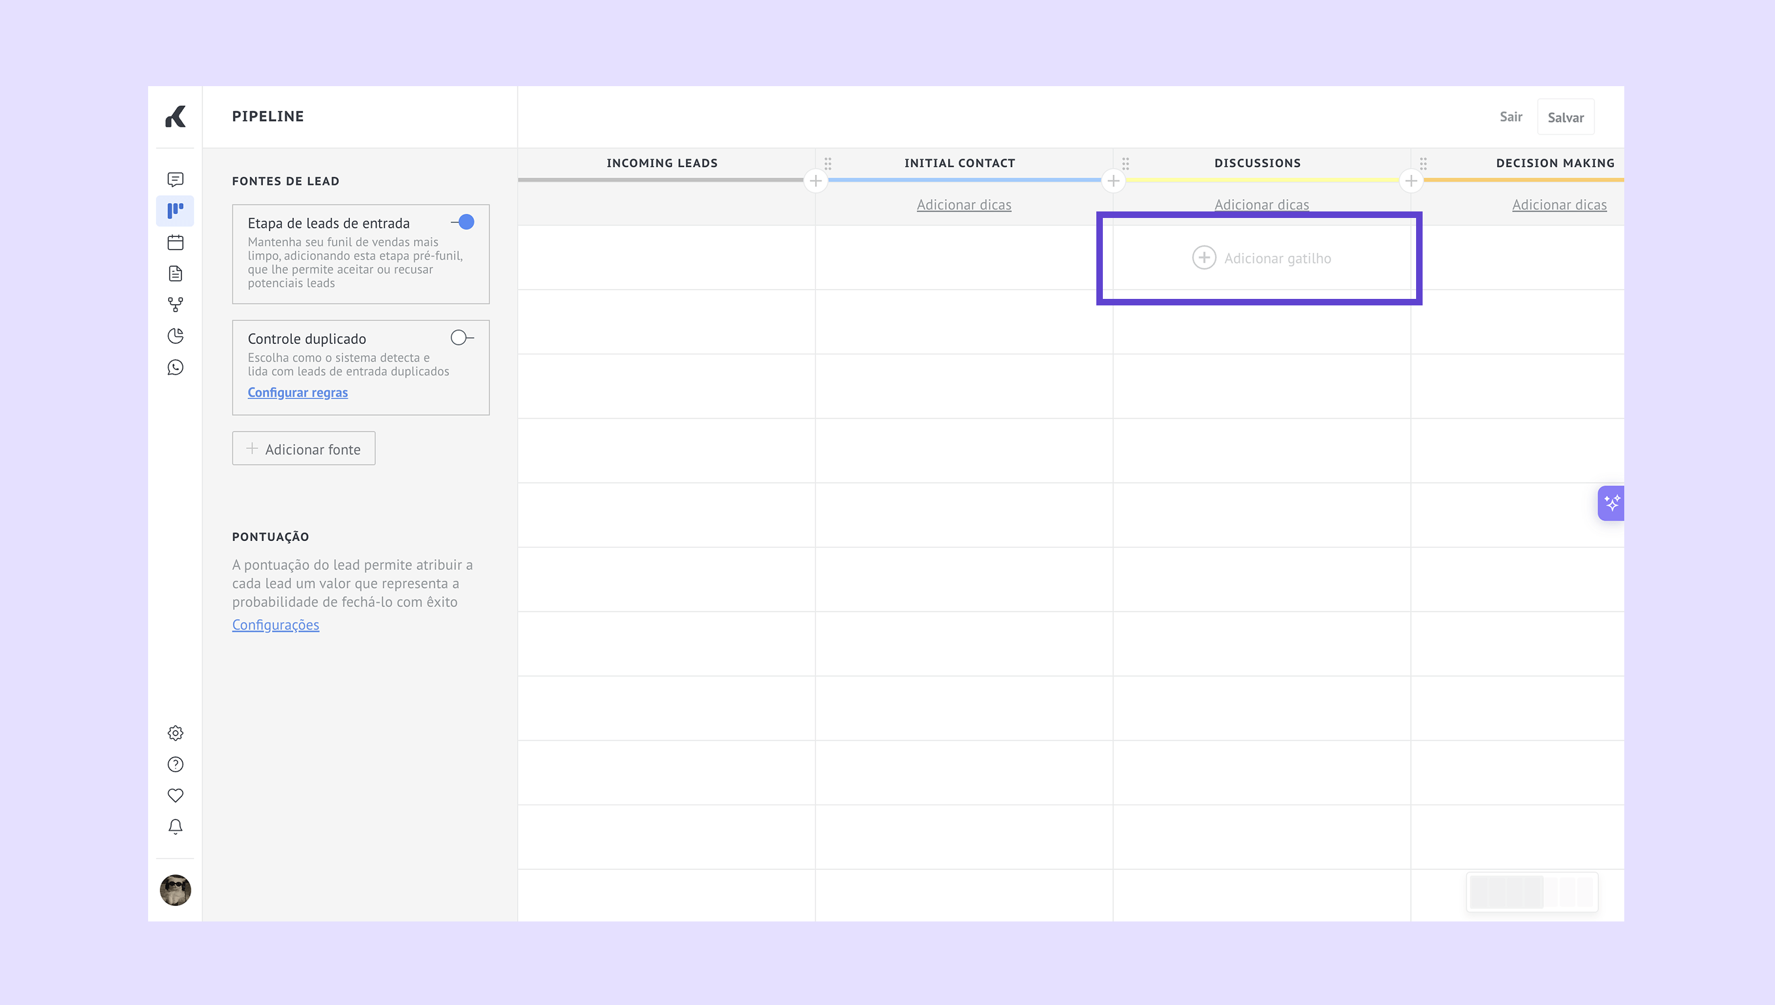The image size is (1775, 1005).
Task: Open the lists document icon
Action: (176, 273)
